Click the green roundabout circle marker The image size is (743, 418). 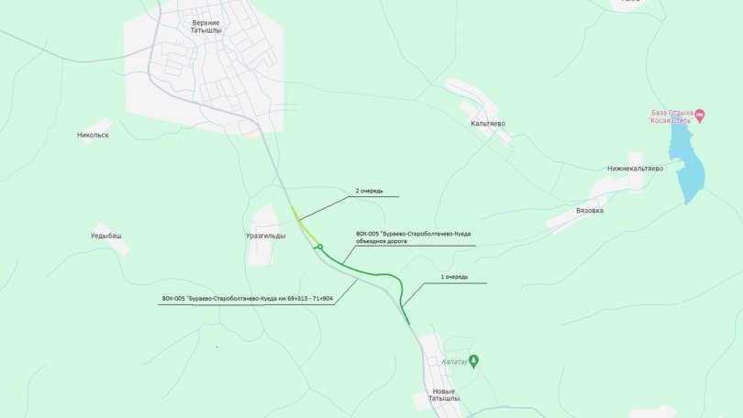(x=320, y=247)
